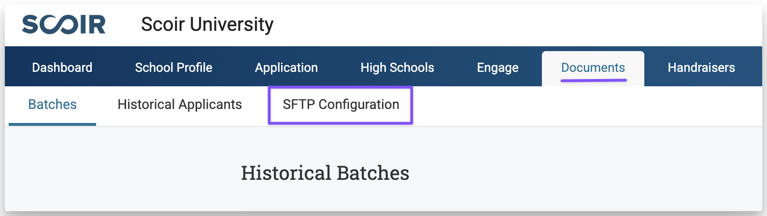
Task: Switch to the Handraisers tab
Action: 701,67
